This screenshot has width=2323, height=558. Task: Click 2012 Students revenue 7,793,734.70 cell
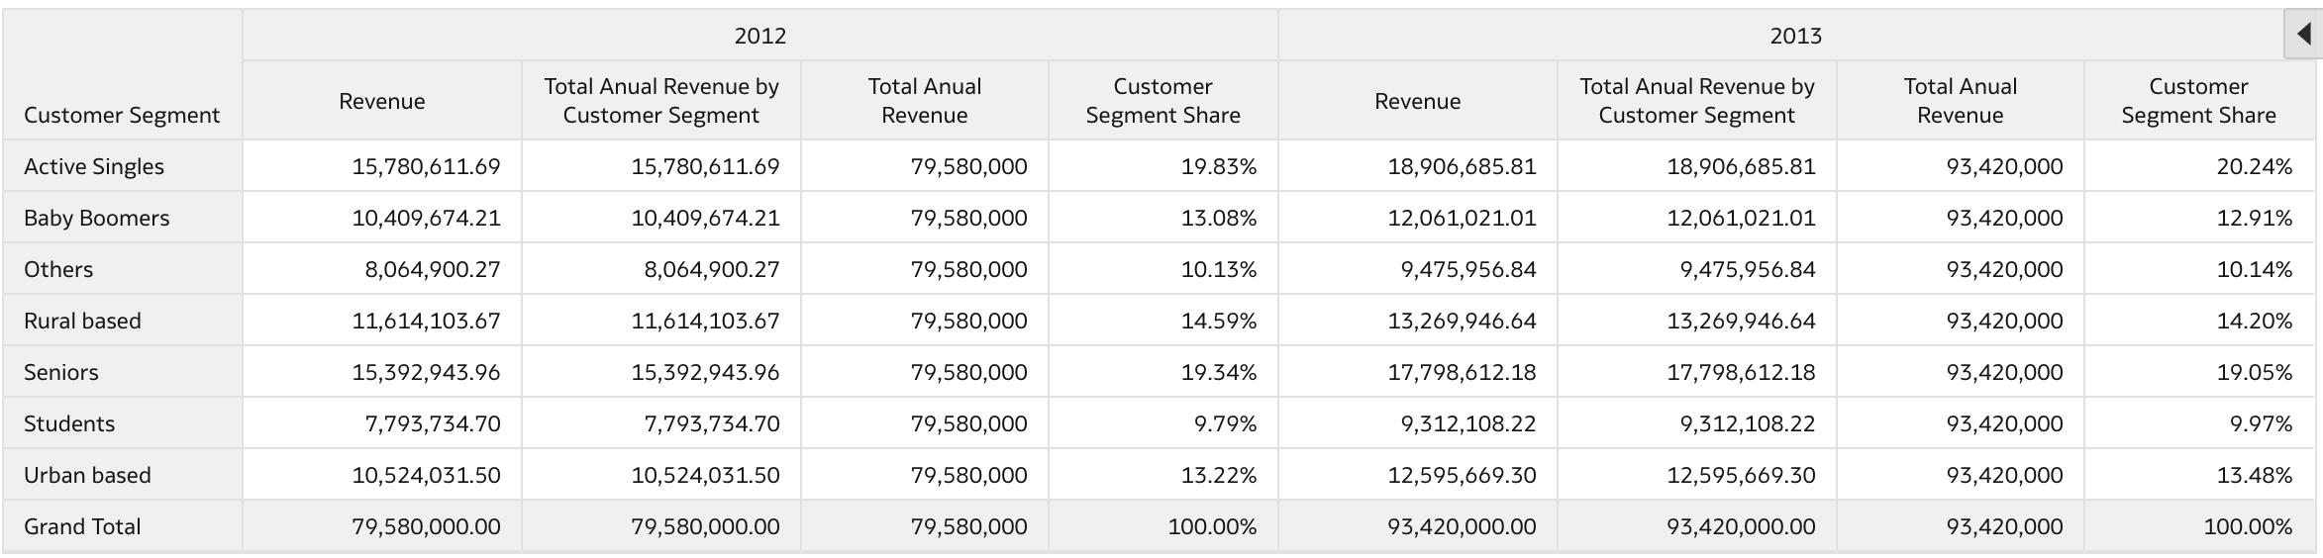pyautogui.click(x=382, y=423)
